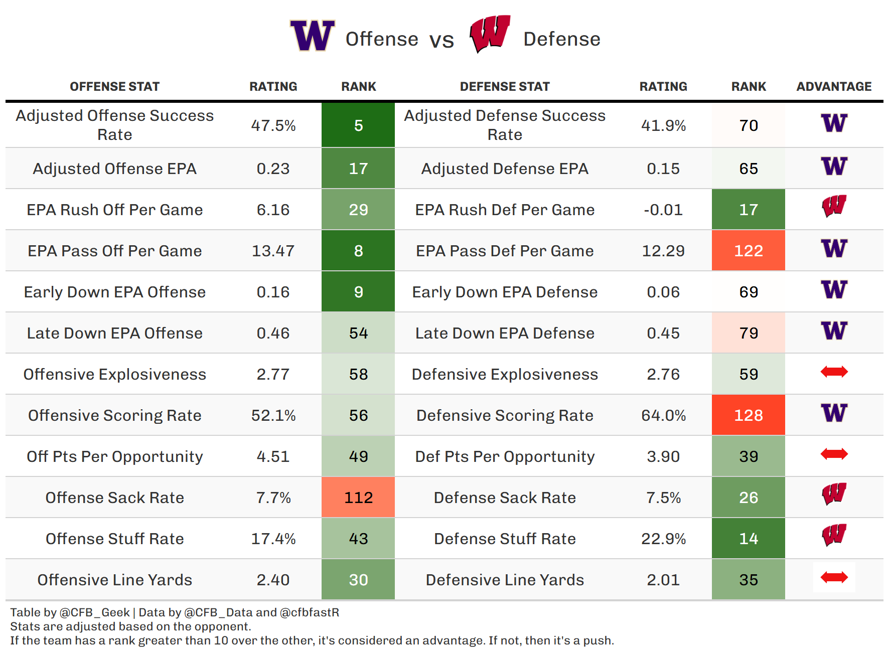Image resolution: width=888 pixels, height=658 pixels.
Task: Click the red rank 128 cell
Action: (x=748, y=415)
